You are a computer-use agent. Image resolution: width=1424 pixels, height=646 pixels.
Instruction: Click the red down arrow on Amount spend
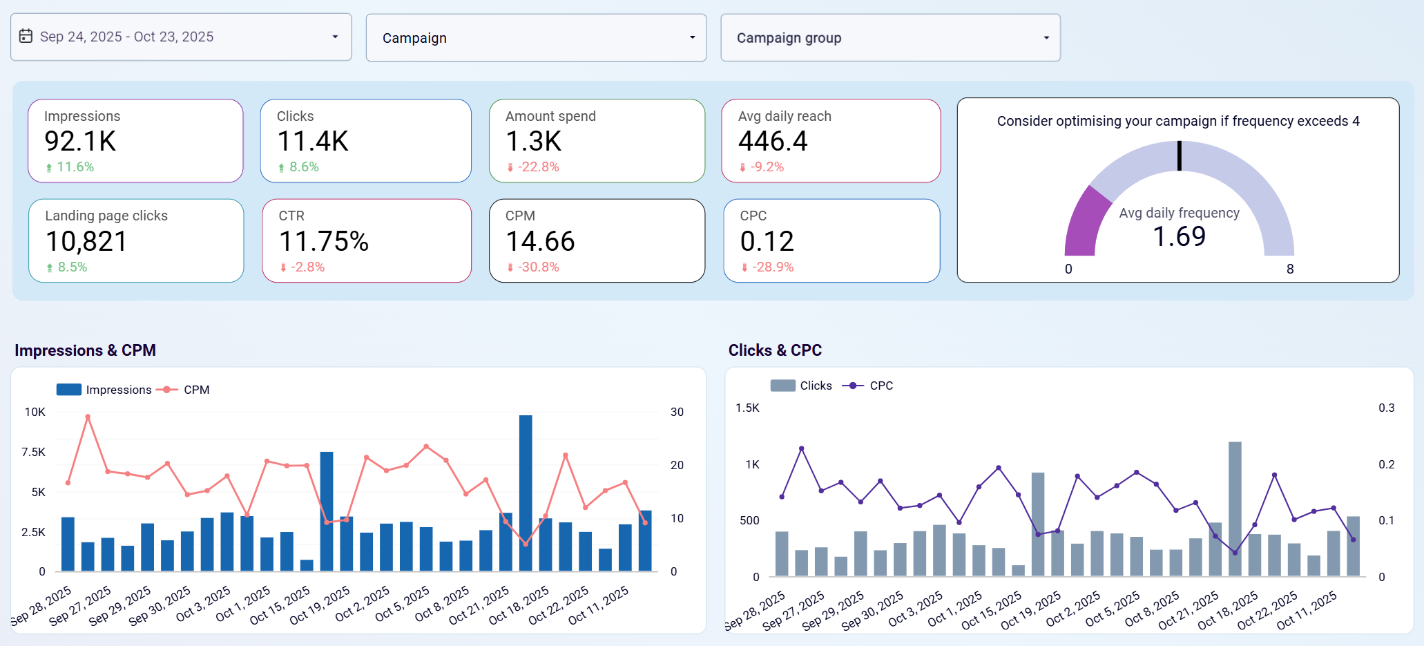pos(510,167)
